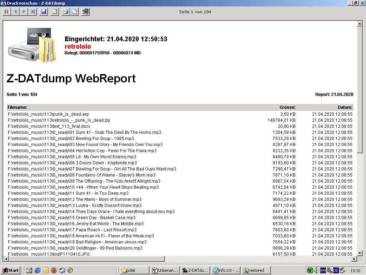Select the Green Day Basket Case row
Image resolution: width=366 pixels, height=275 pixels.
coord(180,217)
